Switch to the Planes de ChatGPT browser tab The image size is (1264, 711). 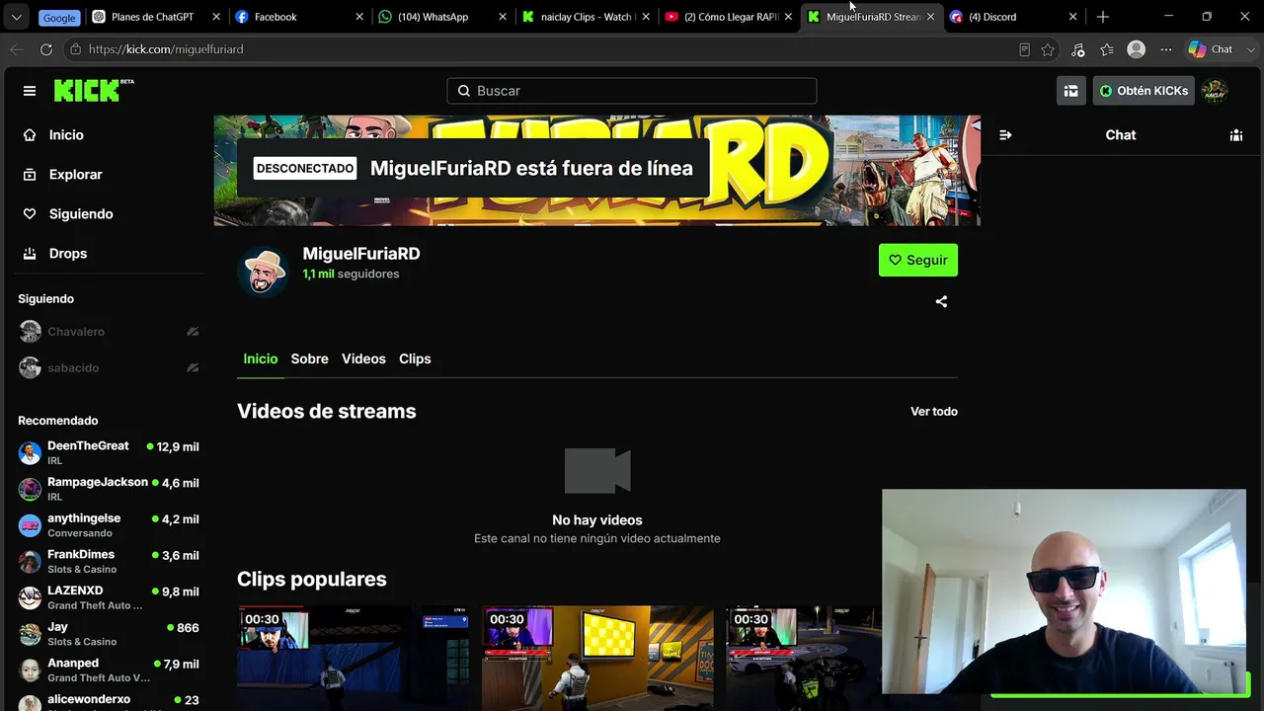[x=156, y=17]
